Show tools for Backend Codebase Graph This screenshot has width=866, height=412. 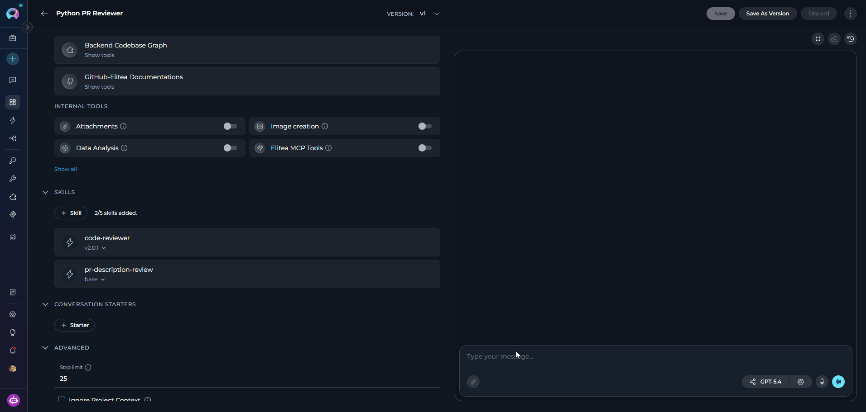point(99,55)
